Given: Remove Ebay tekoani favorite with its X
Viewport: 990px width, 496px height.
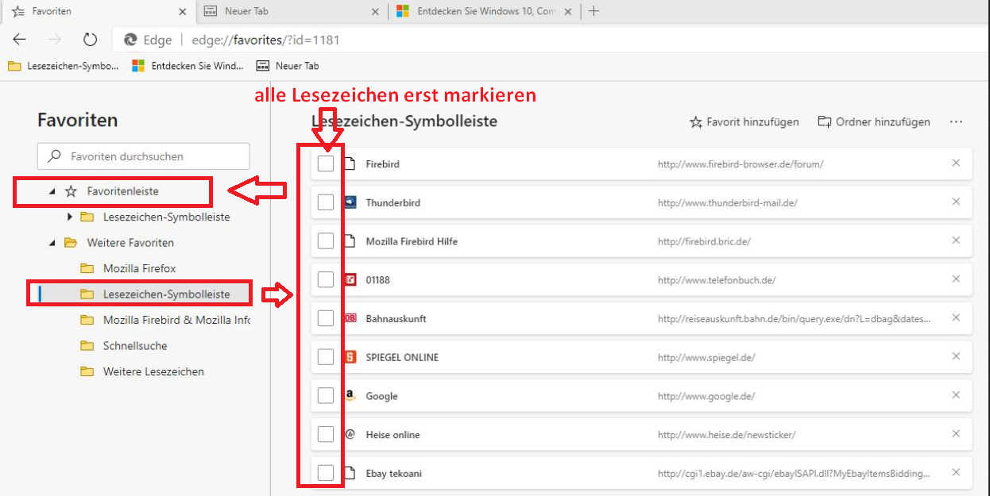Looking at the screenshot, I should click(956, 473).
